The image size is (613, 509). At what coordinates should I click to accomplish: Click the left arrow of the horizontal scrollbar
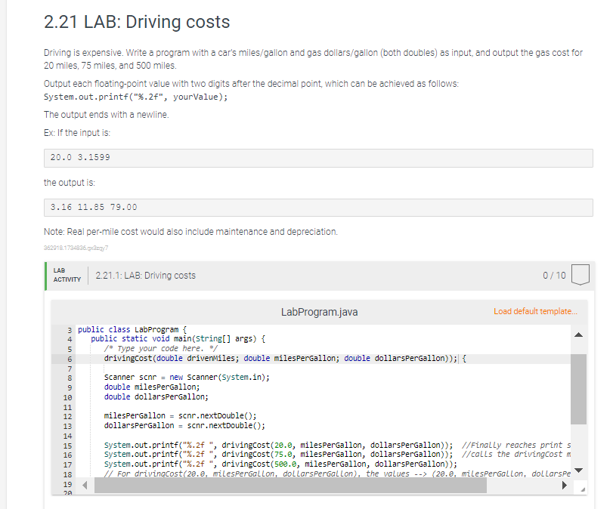[x=85, y=484]
